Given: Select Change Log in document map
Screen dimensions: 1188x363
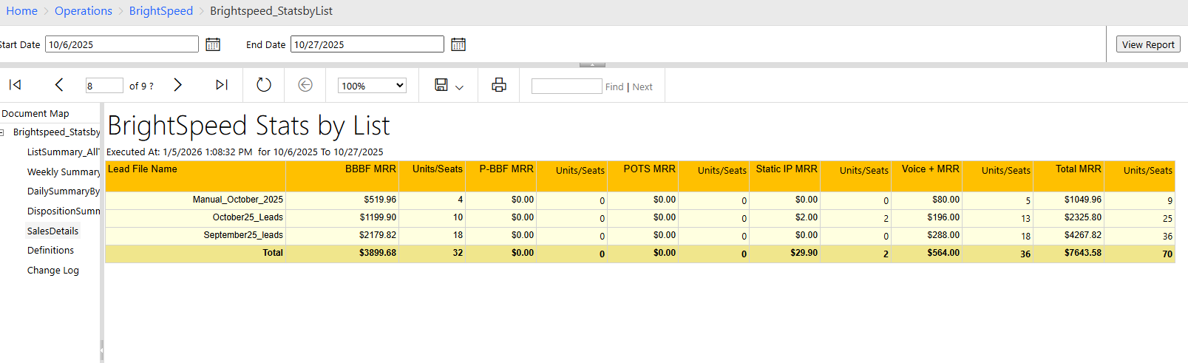Looking at the screenshot, I should coord(53,270).
